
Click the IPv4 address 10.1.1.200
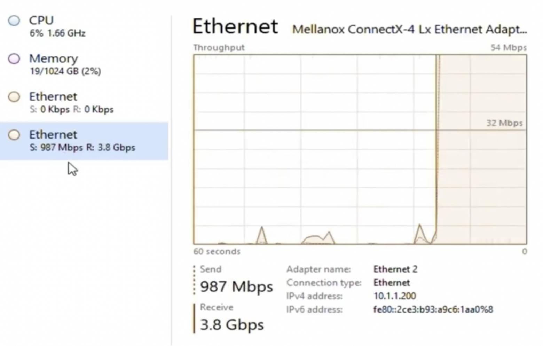click(x=395, y=296)
